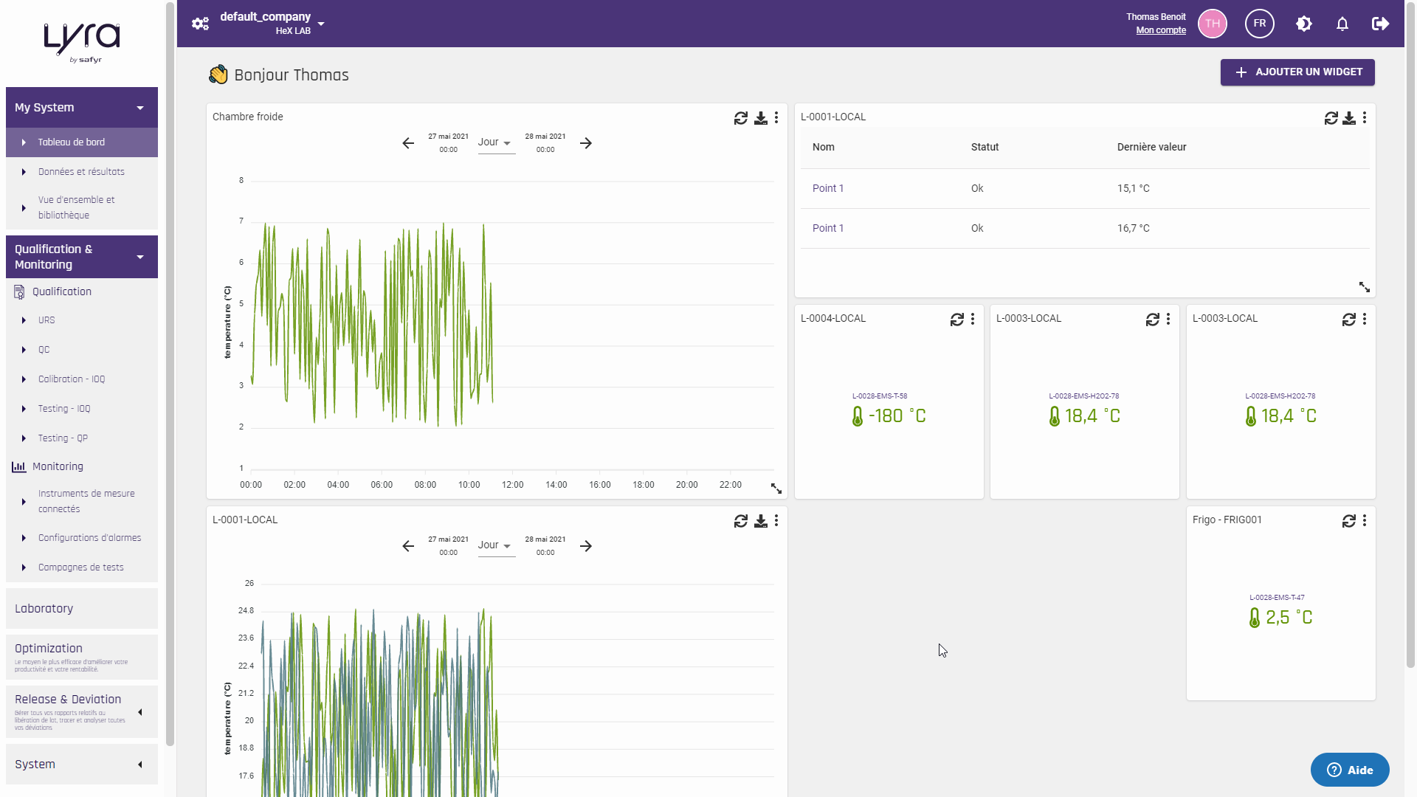Open Point 1 with 15,1 °C value
Screen dimensions: 1417x797
827,188
